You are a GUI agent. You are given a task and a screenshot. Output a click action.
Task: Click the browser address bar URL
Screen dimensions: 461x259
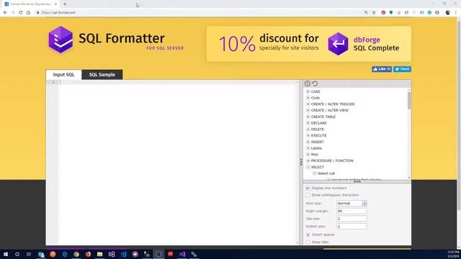(x=58, y=13)
